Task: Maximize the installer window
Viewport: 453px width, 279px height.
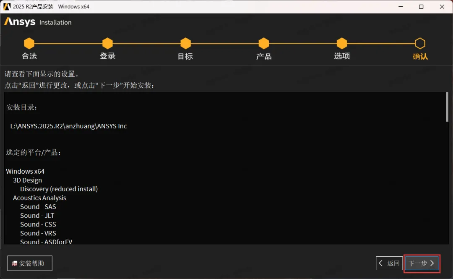Action: click(x=421, y=6)
